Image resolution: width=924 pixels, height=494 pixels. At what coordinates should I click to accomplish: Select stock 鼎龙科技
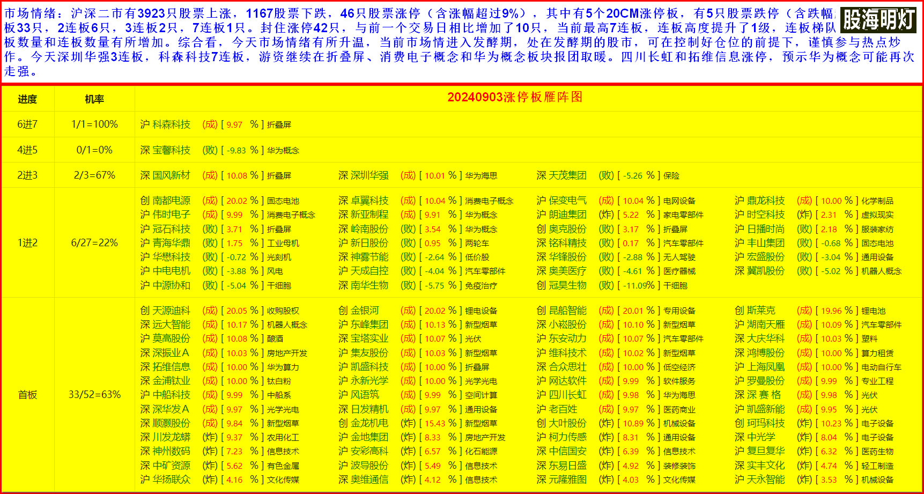(766, 201)
